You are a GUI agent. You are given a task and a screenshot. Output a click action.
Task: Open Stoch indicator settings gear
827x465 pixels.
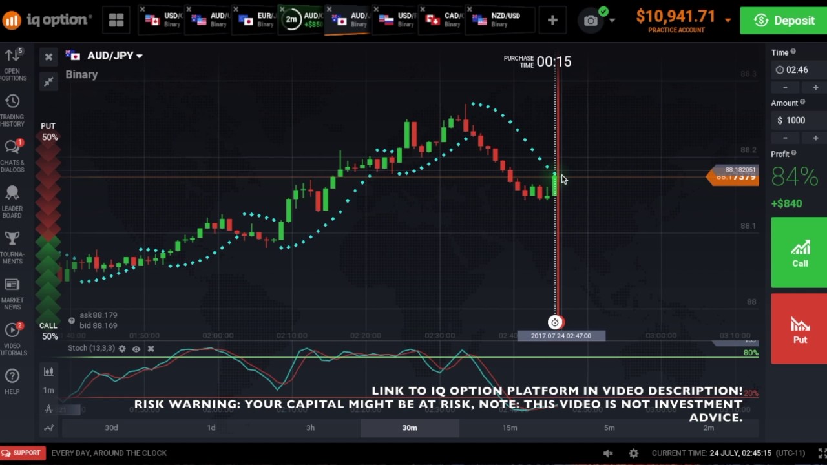pos(121,349)
